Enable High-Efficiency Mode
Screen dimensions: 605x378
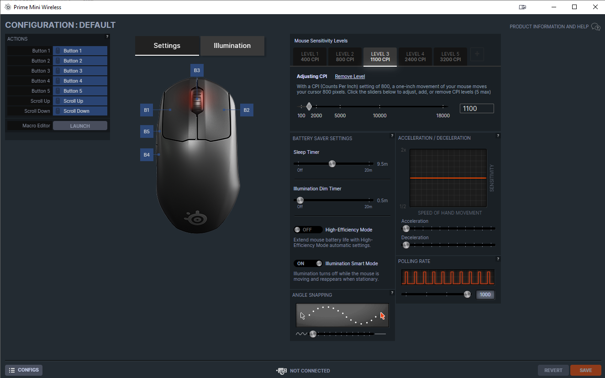point(308,229)
